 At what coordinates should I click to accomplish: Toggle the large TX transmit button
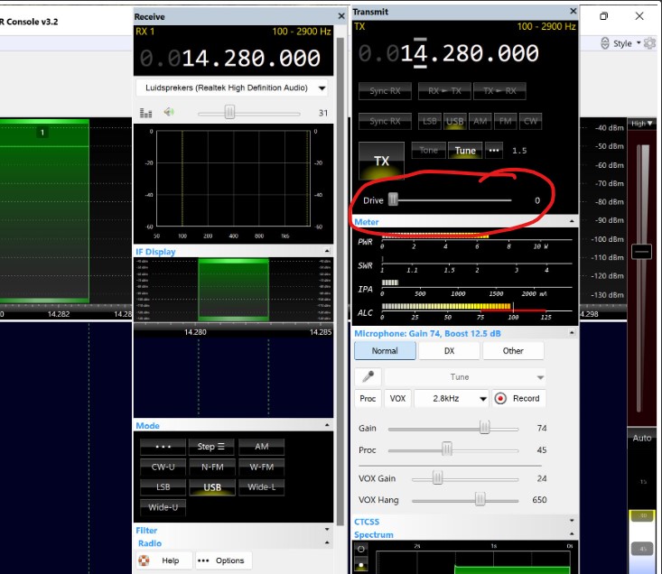(381, 161)
